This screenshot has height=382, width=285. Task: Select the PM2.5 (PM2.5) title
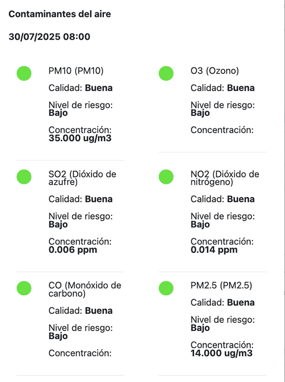point(221,286)
